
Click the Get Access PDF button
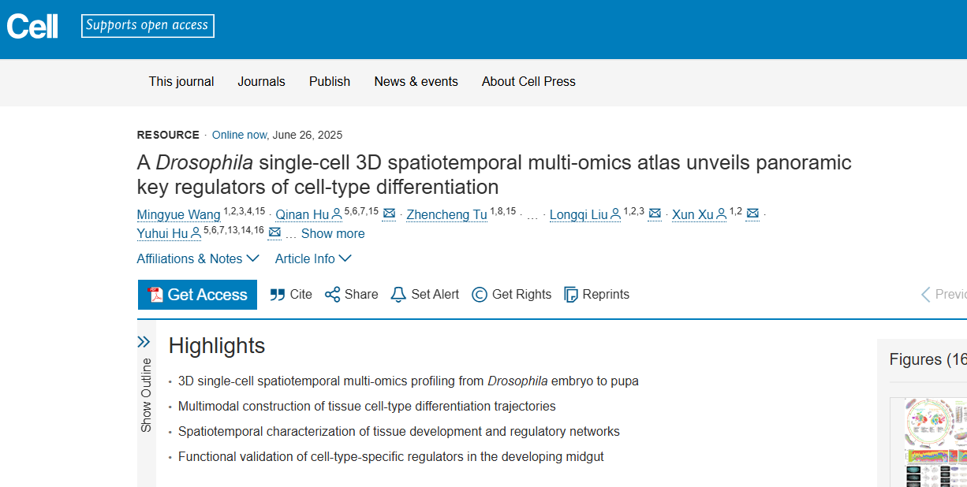point(197,295)
